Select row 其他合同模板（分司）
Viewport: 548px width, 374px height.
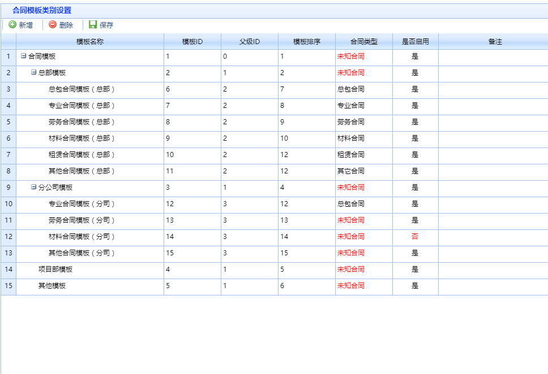(275, 253)
